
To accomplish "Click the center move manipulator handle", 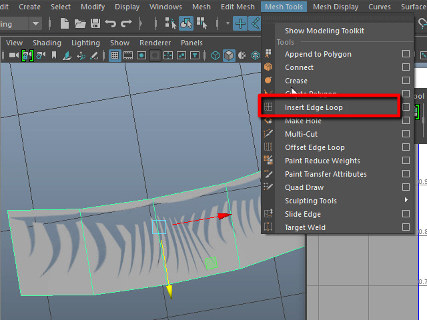I will point(159,227).
